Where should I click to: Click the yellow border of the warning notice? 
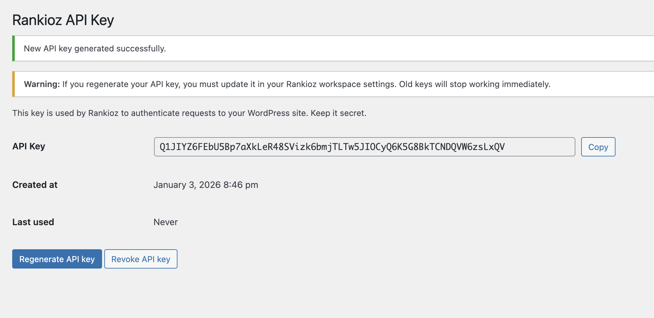[13, 84]
